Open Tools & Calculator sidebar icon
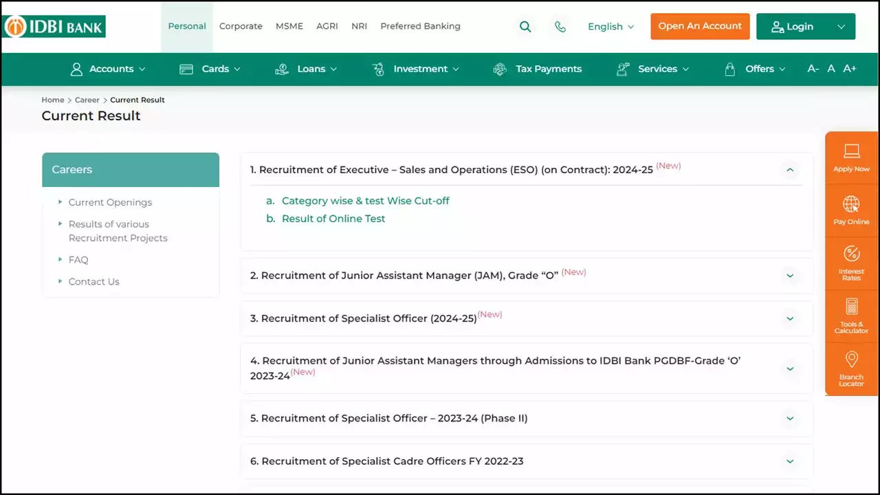 tap(852, 307)
